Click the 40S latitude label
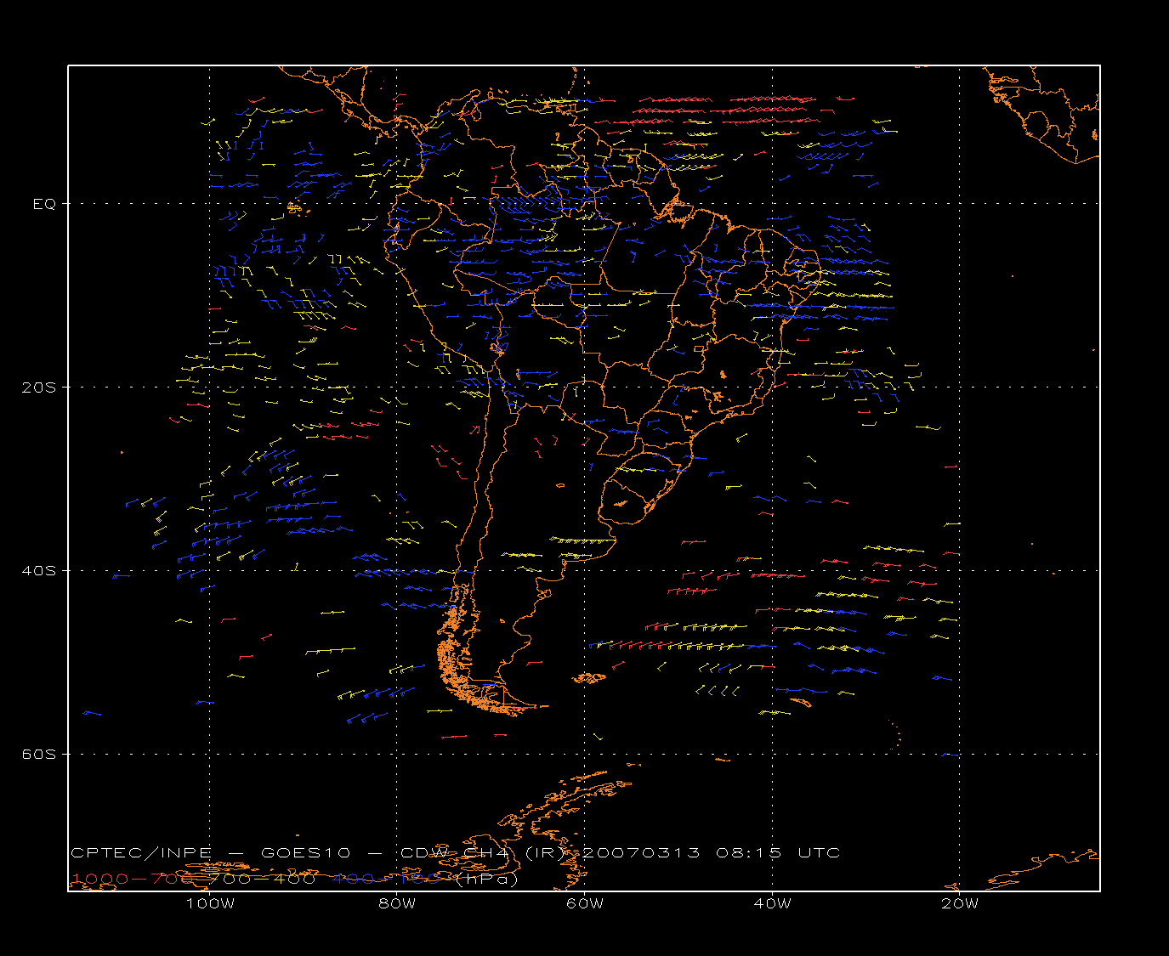The image size is (1169, 956). click(38, 571)
